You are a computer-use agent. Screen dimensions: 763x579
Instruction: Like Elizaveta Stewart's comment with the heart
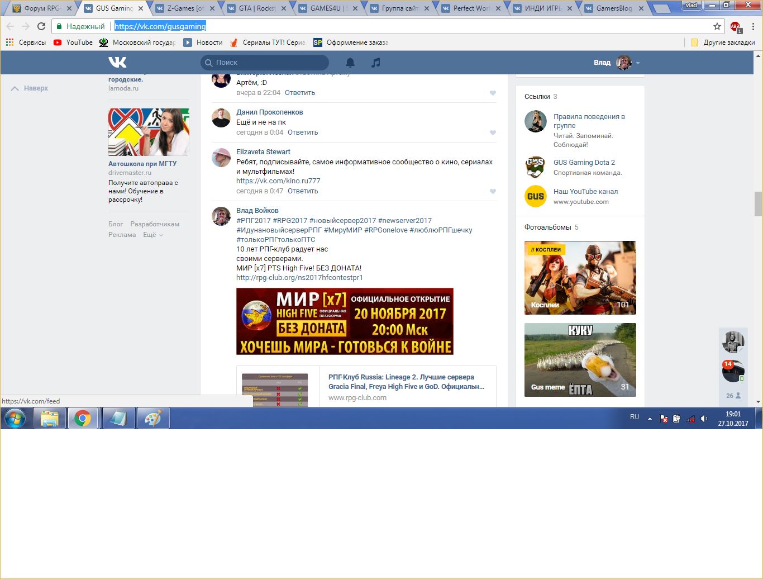[x=493, y=191]
